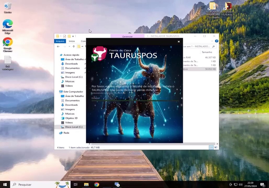Click the File Explorer taskbar icon
The image size is (269, 188).
point(86,184)
